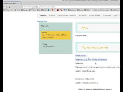Screen dimensions: 123x92
Task: Open the Быстрый старт nav item
Action: pos(95,16)
